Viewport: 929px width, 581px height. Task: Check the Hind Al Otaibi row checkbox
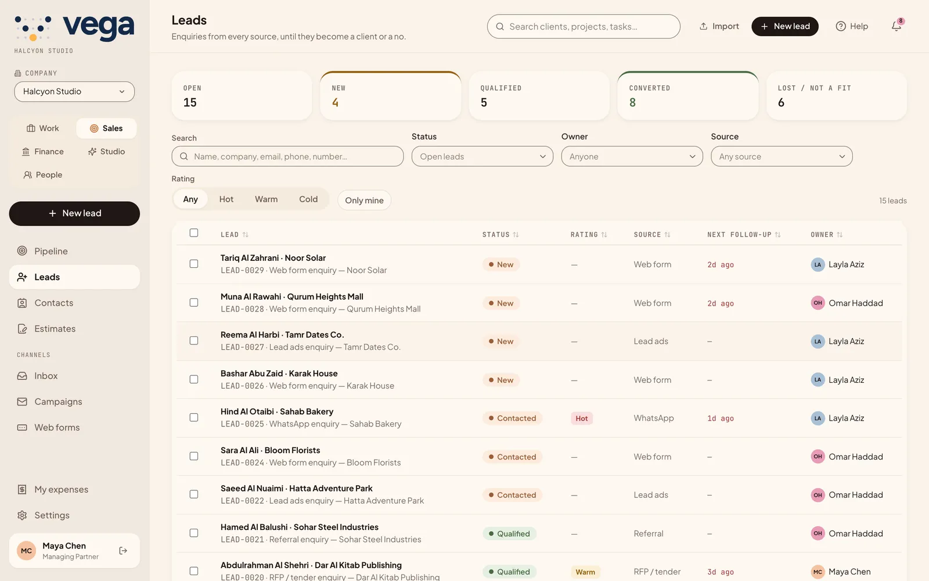pos(194,418)
